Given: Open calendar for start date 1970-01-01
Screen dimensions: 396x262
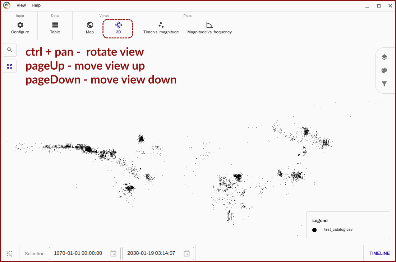Looking at the screenshot, I should pos(114,253).
